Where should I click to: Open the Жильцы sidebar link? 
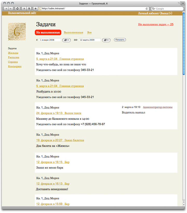click(x=13, y=53)
